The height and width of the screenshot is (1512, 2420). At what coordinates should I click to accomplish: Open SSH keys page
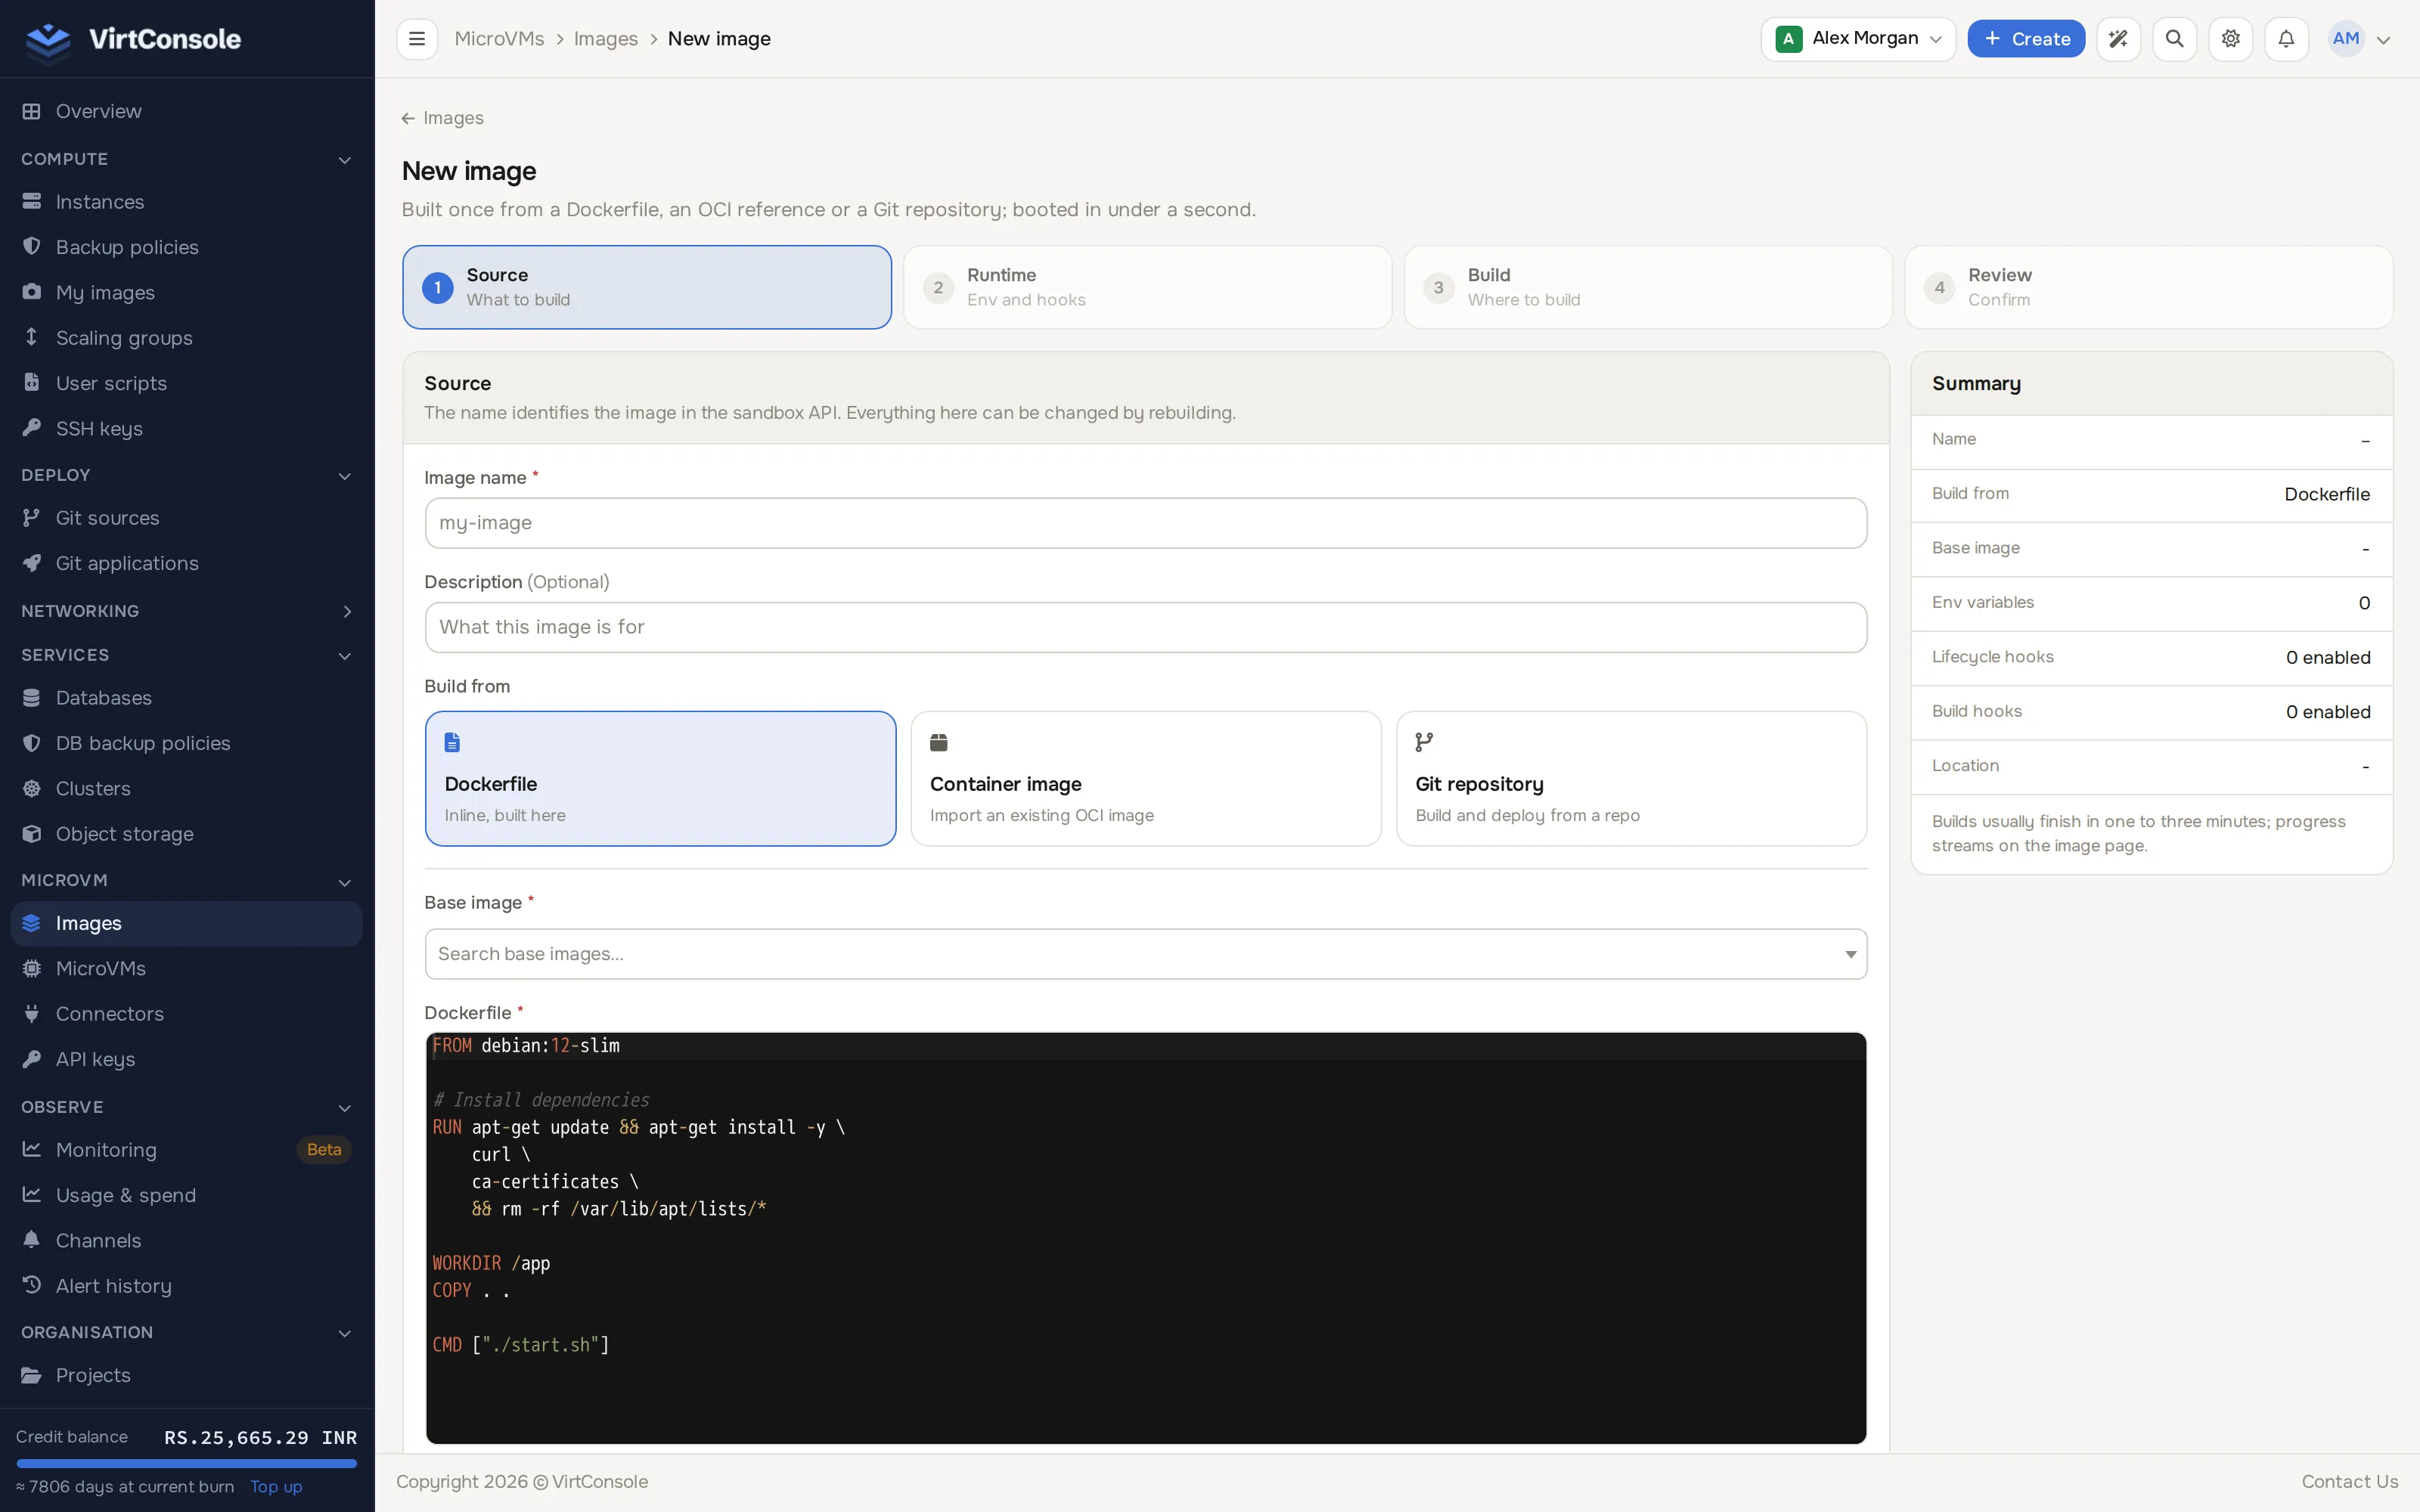click(x=186, y=428)
